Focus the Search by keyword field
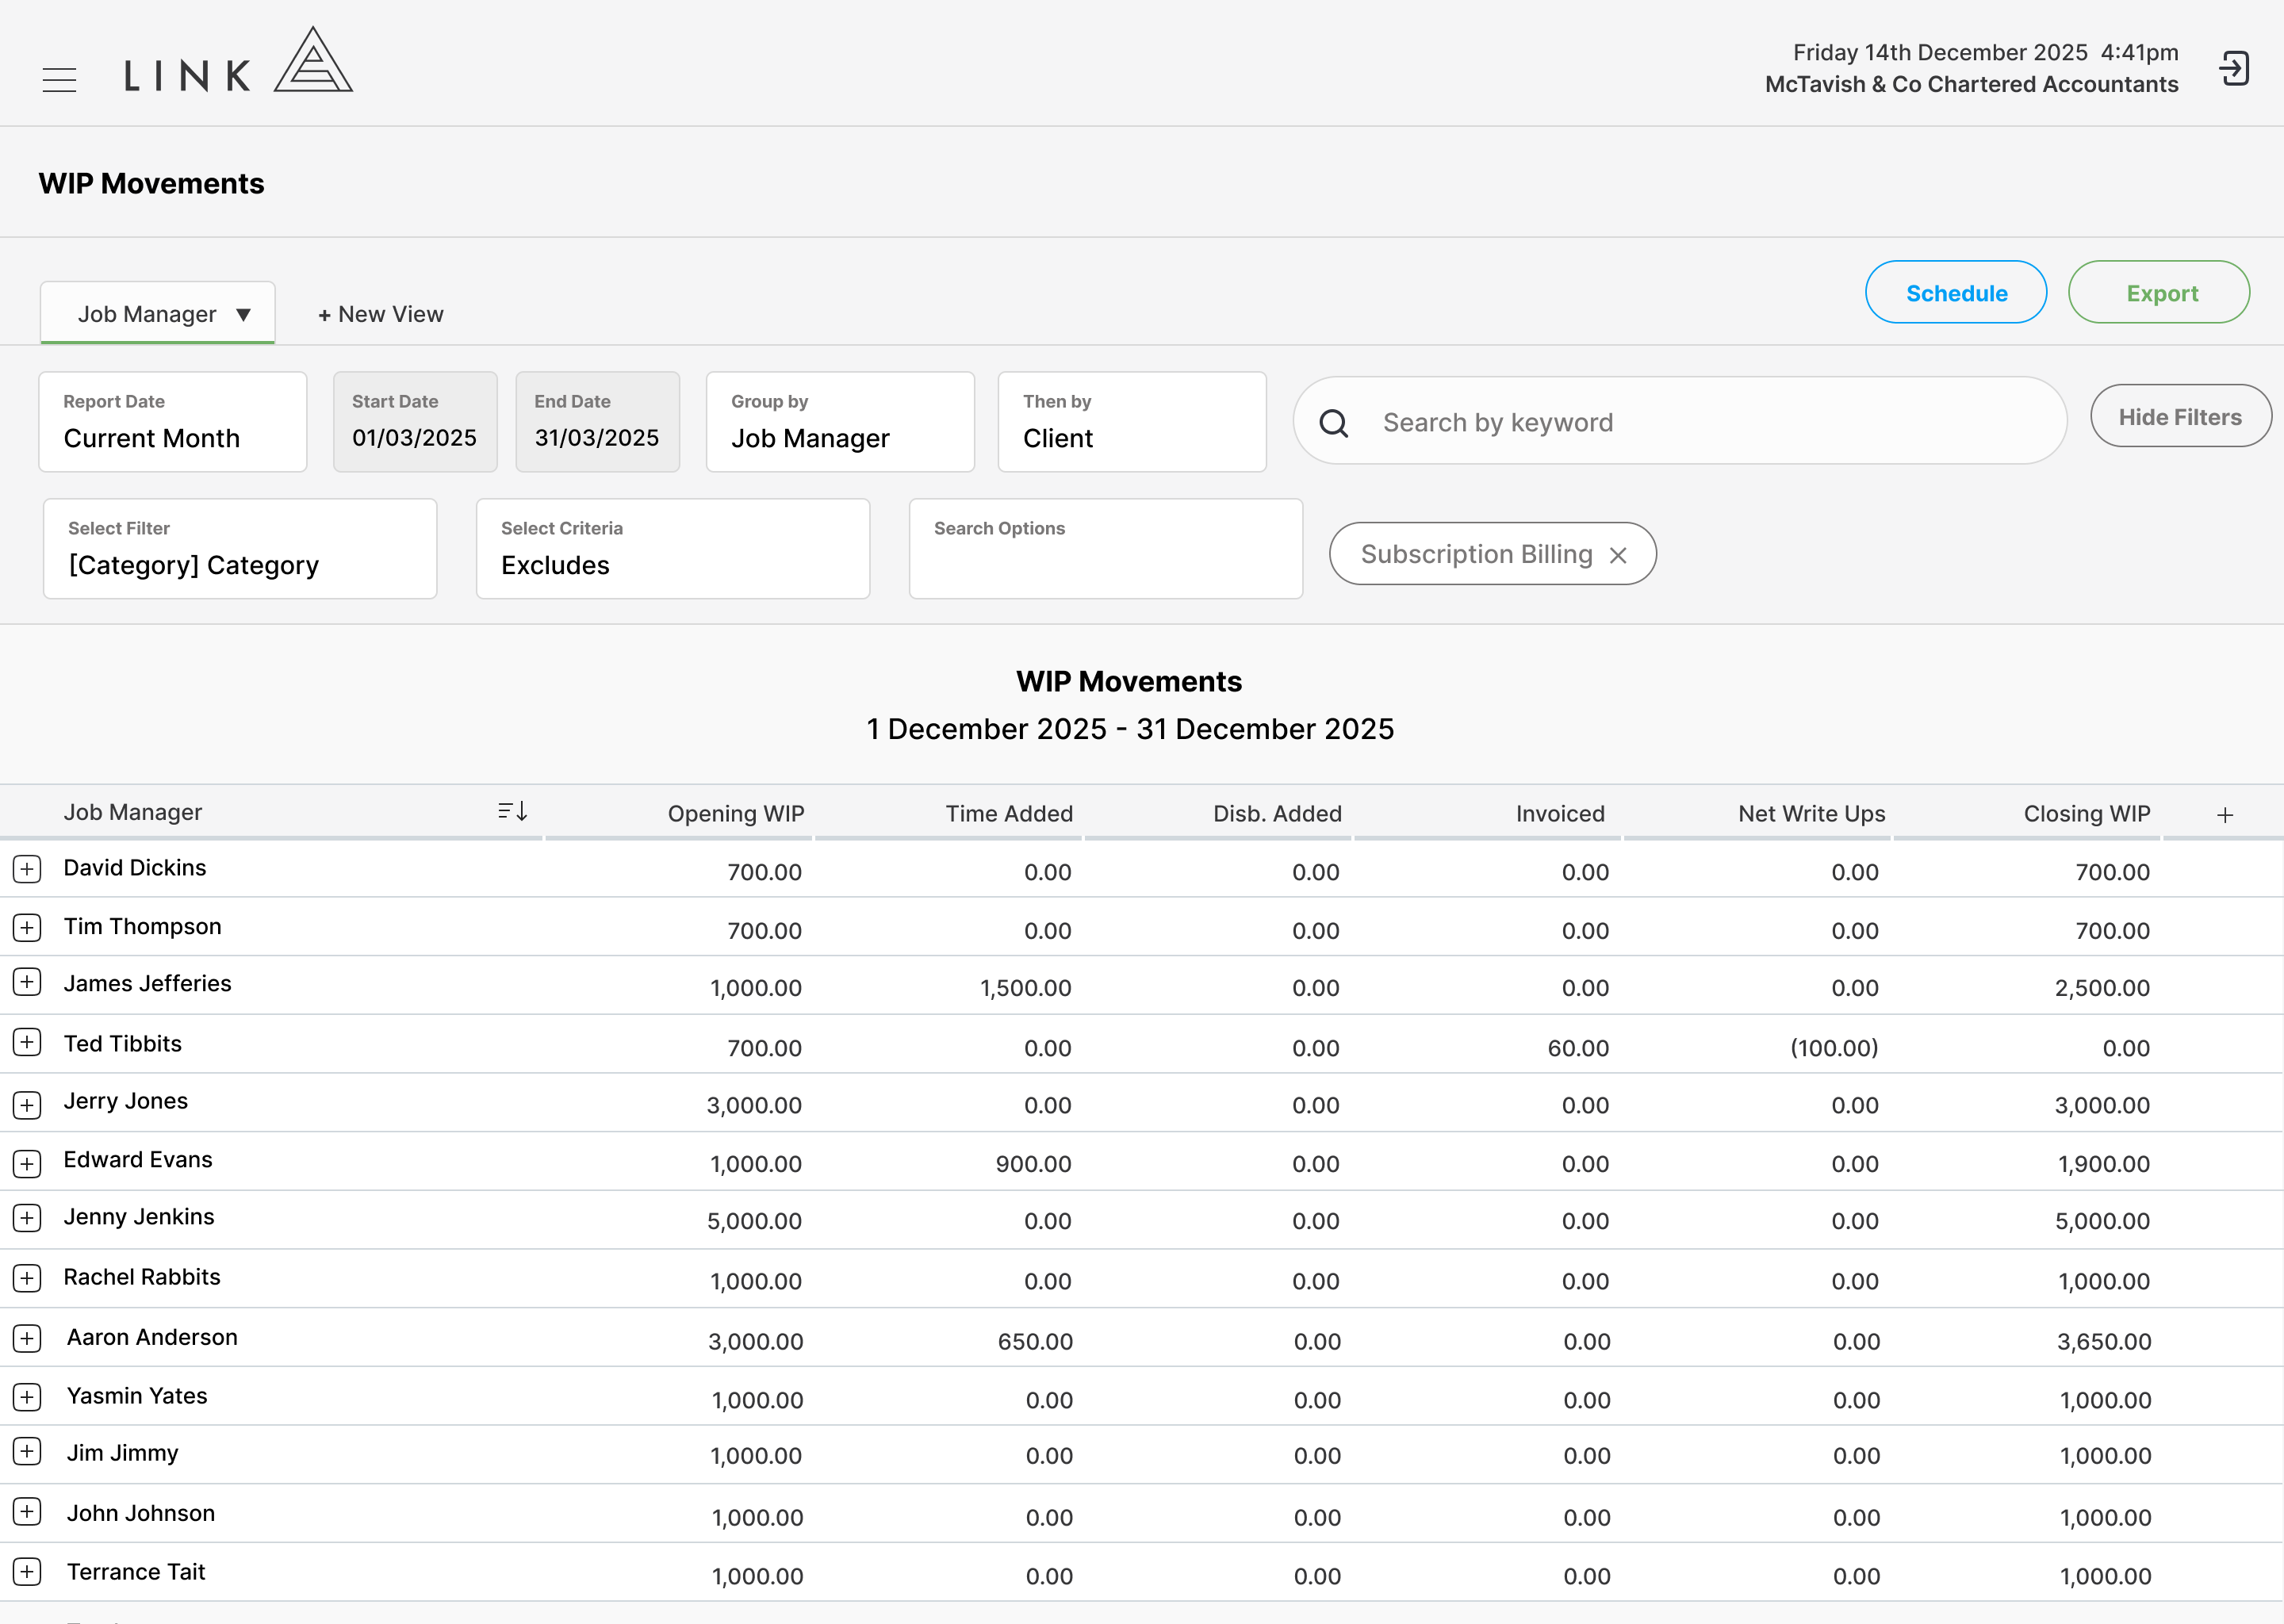The height and width of the screenshot is (1624, 2284). click(x=1680, y=422)
